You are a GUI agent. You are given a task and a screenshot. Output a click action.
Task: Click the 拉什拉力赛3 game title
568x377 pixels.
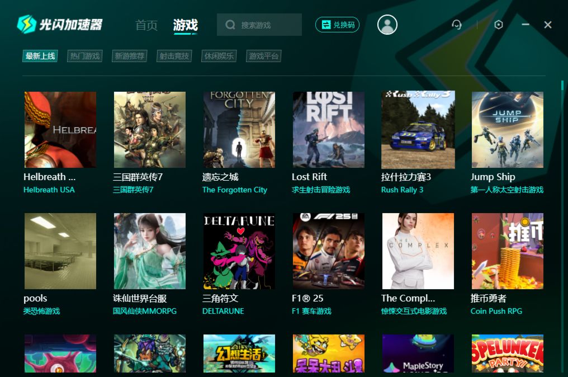point(406,177)
